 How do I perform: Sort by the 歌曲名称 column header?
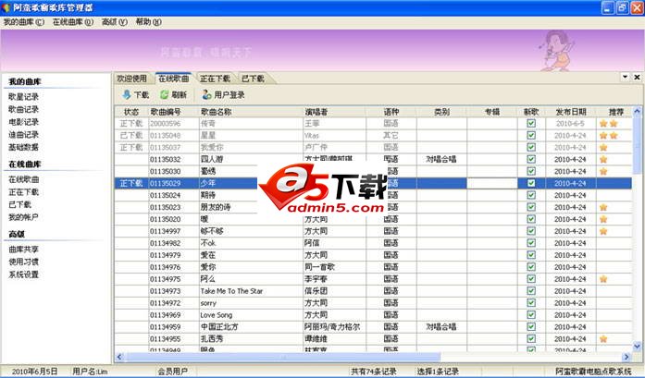[x=251, y=112]
